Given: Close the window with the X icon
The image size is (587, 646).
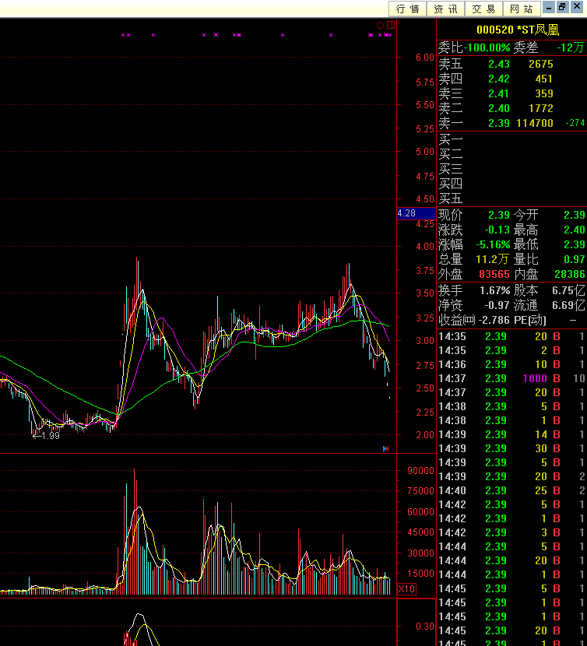Looking at the screenshot, I should pyautogui.click(x=578, y=7).
